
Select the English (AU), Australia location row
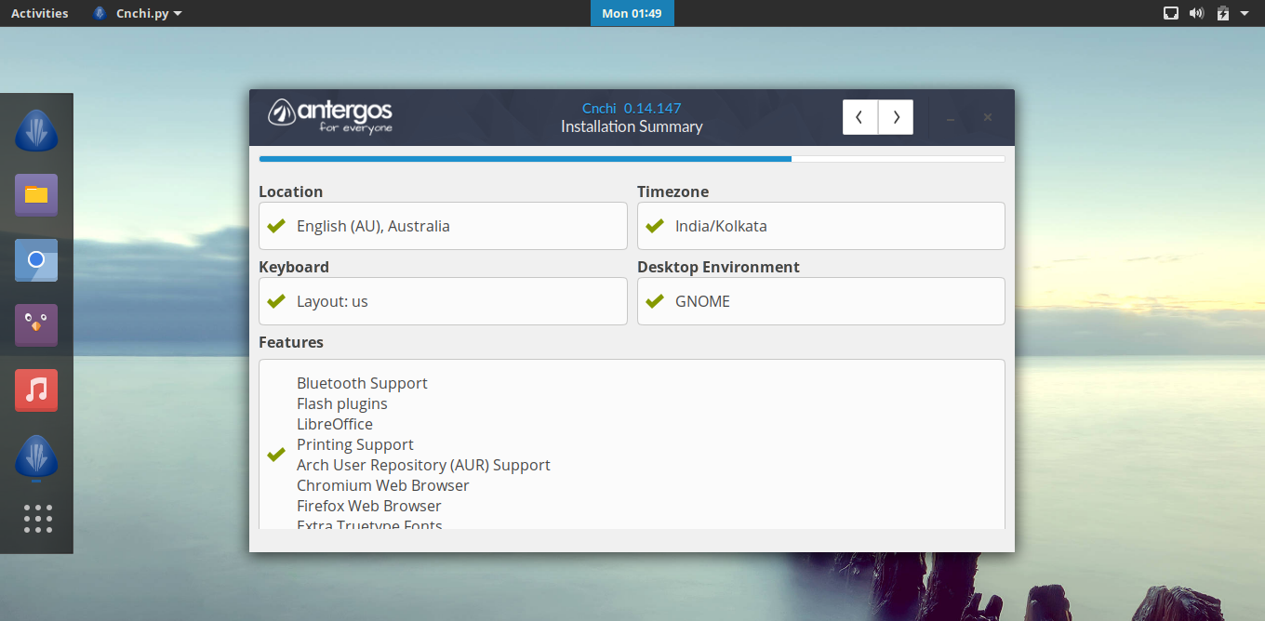(443, 226)
